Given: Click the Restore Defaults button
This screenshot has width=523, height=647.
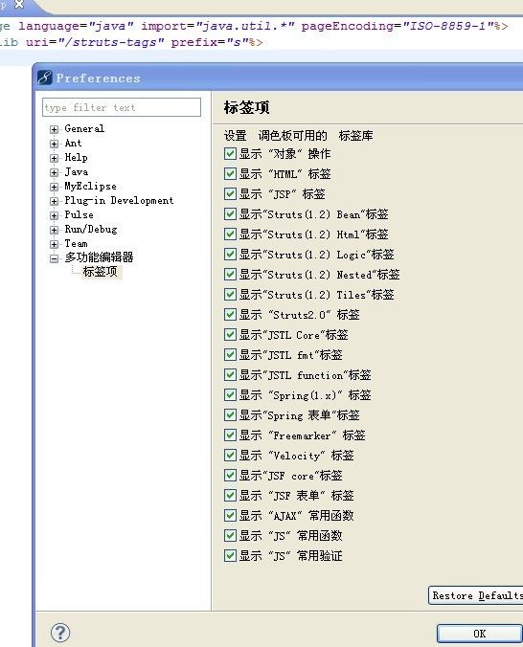Looking at the screenshot, I should (475, 595).
